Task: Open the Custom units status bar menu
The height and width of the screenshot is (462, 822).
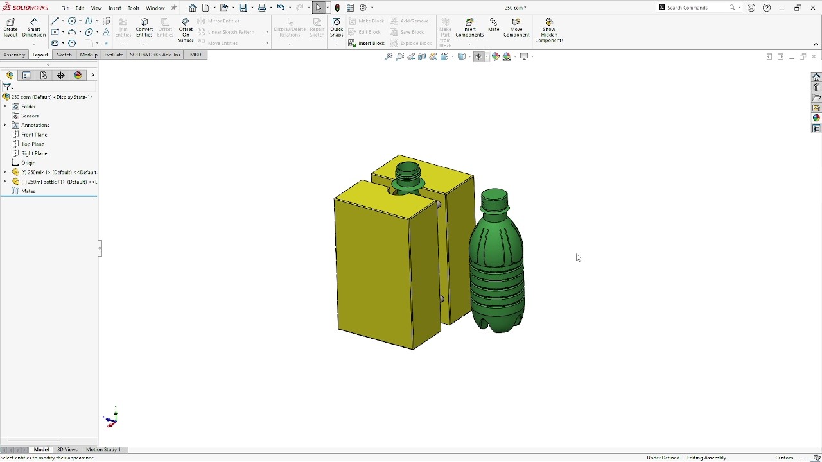Action: click(x=789, y=458)
